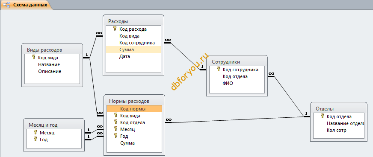The width and height of the screenshot is (373, 157).
Task: Click key icon beside Код отдела in Отделы
Action: [323, 116]
